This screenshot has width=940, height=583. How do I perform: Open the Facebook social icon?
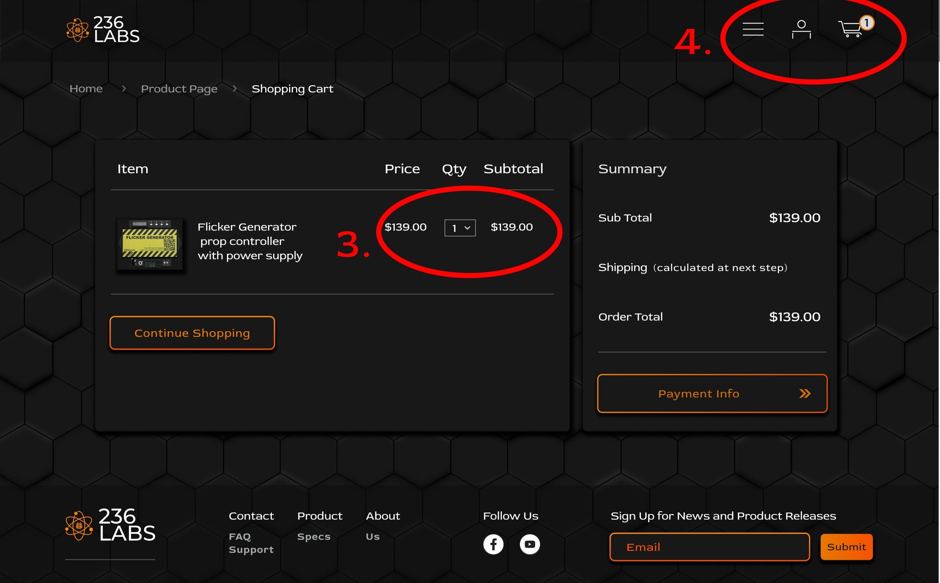493,544
